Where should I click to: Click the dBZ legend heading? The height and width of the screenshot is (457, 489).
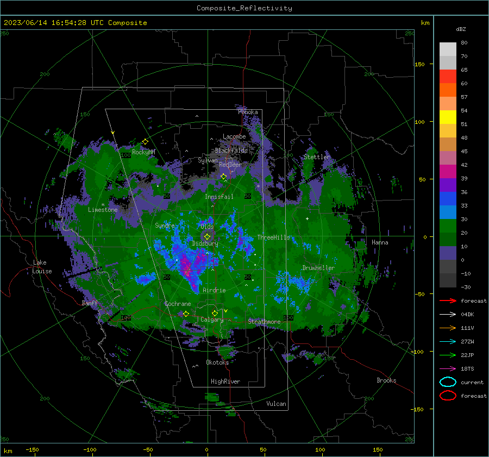(461, 29)
